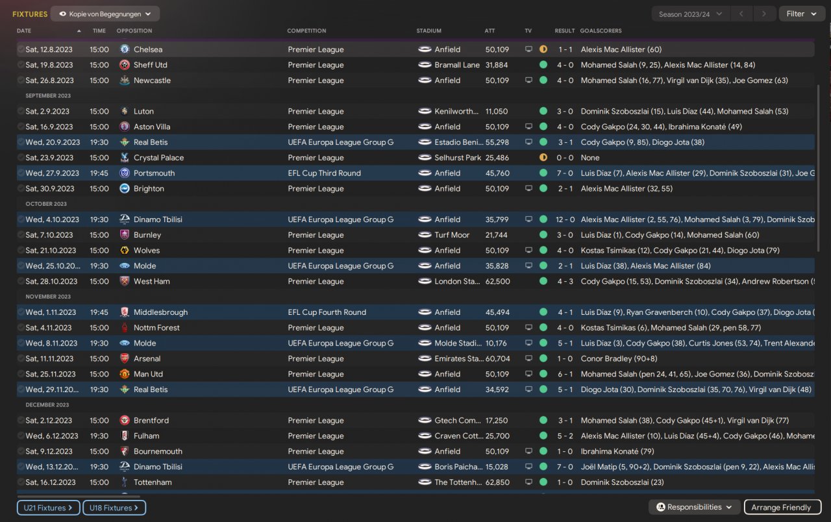This screenshot has width=831, height=522.
Task: Sort by the Att column header
Action: (490, 31)
